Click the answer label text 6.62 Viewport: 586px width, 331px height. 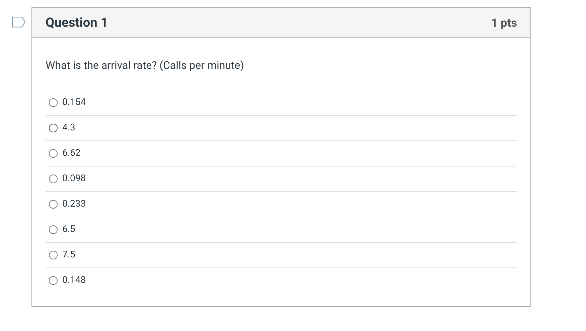[71, 153]
